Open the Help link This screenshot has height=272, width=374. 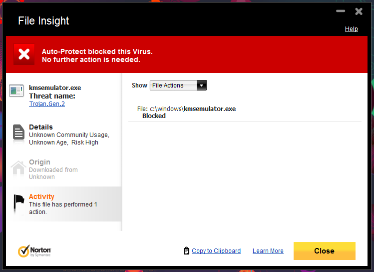click(352, 29)
